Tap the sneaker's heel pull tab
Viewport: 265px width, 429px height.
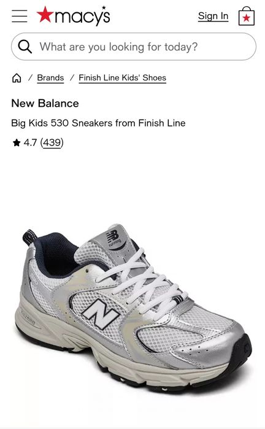[29, 237]
